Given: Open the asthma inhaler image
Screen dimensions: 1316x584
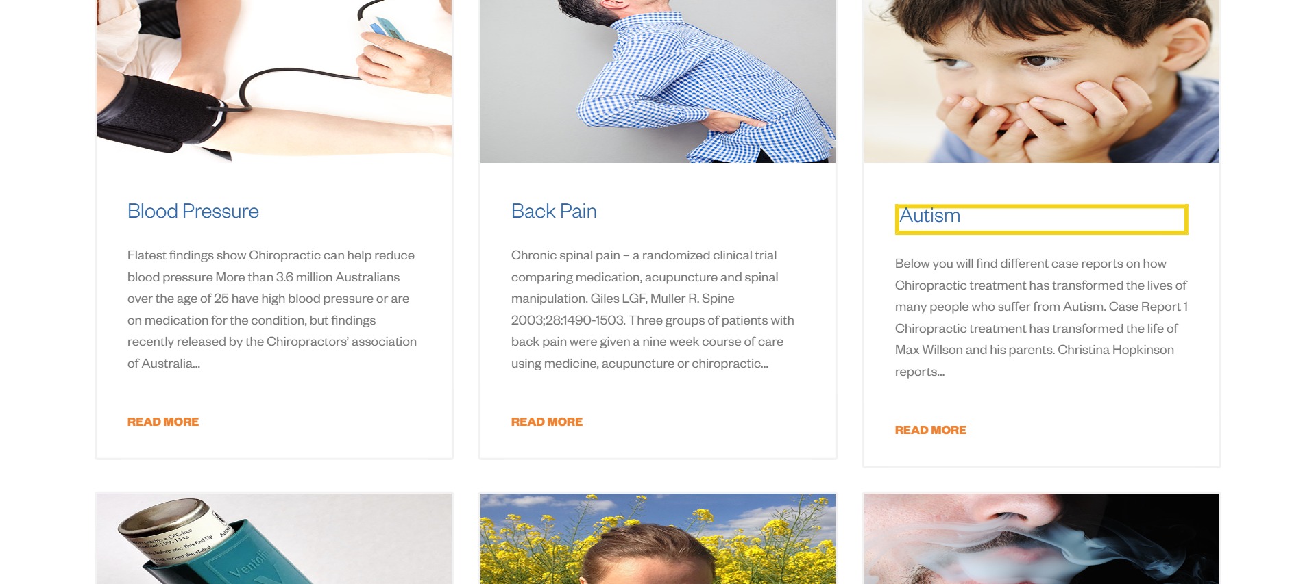Looking at the screenshot, I should pyautogui.click(x=274, y=539).
